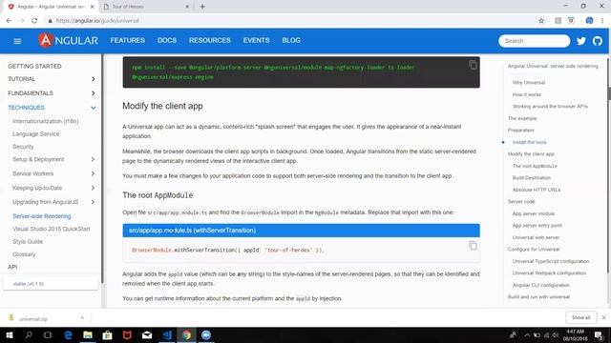The width and height of the screenshot is (611, 343).
Task: Collapse the TECHNIQUES sidebar section
Action: [94, 108]
